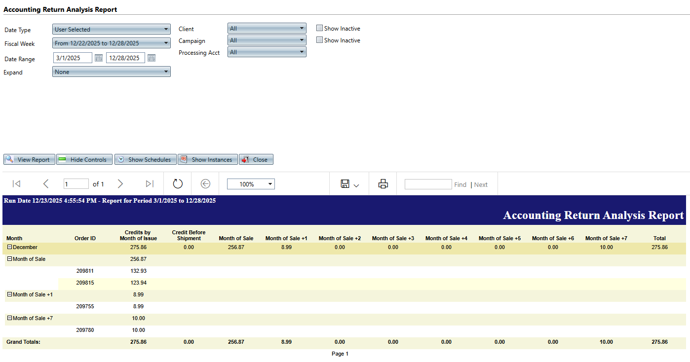Click the previous page arrow
This screenshot has height=362, width=690.
click(x=46, y=184)
